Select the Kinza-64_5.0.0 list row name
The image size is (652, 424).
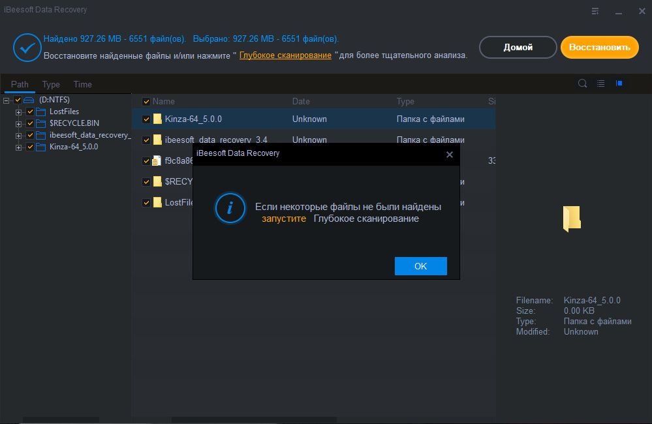pos(193,119)
